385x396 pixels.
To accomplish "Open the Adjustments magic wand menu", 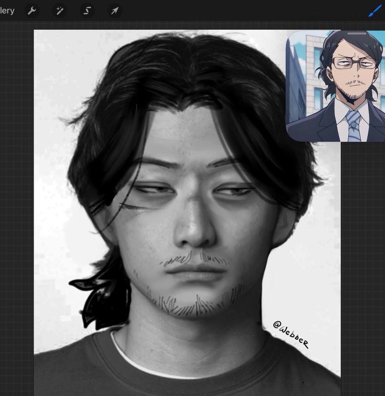I will click(x=60, y=11).
